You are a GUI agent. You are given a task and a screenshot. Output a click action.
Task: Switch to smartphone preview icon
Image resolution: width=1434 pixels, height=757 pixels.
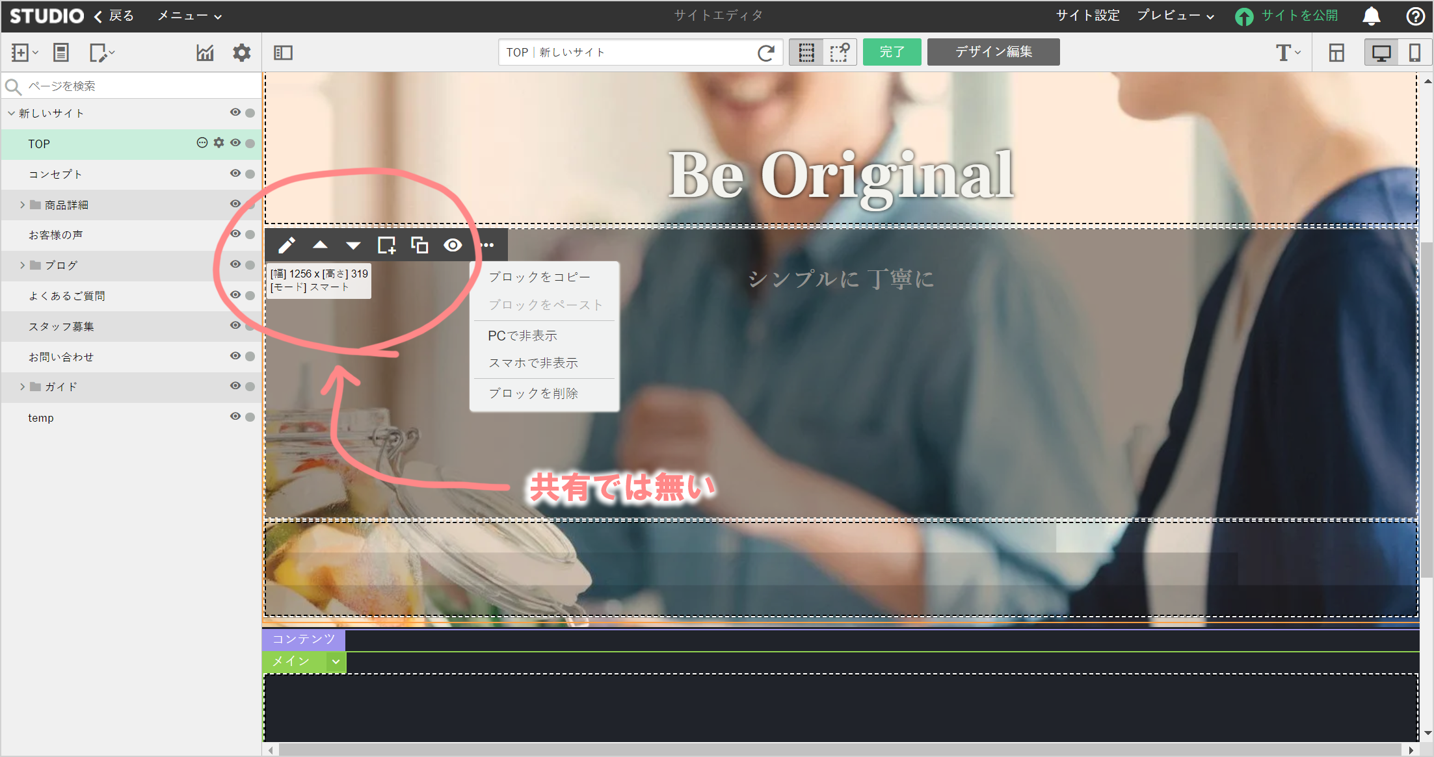pyautogui.click(x=1414, y=53)
